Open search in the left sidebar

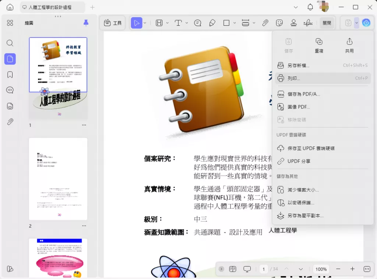(10, 43)
